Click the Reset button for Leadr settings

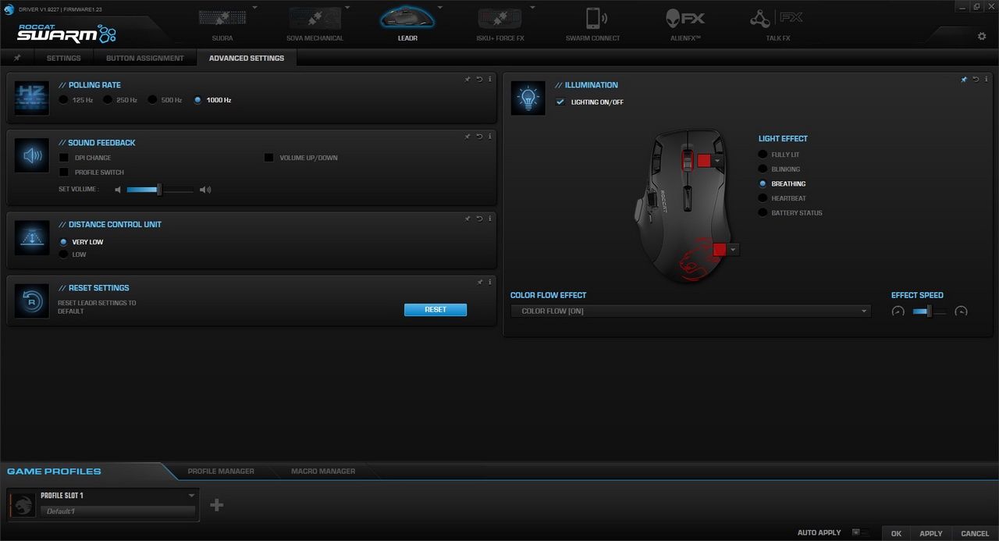click(x=436, y=310)
